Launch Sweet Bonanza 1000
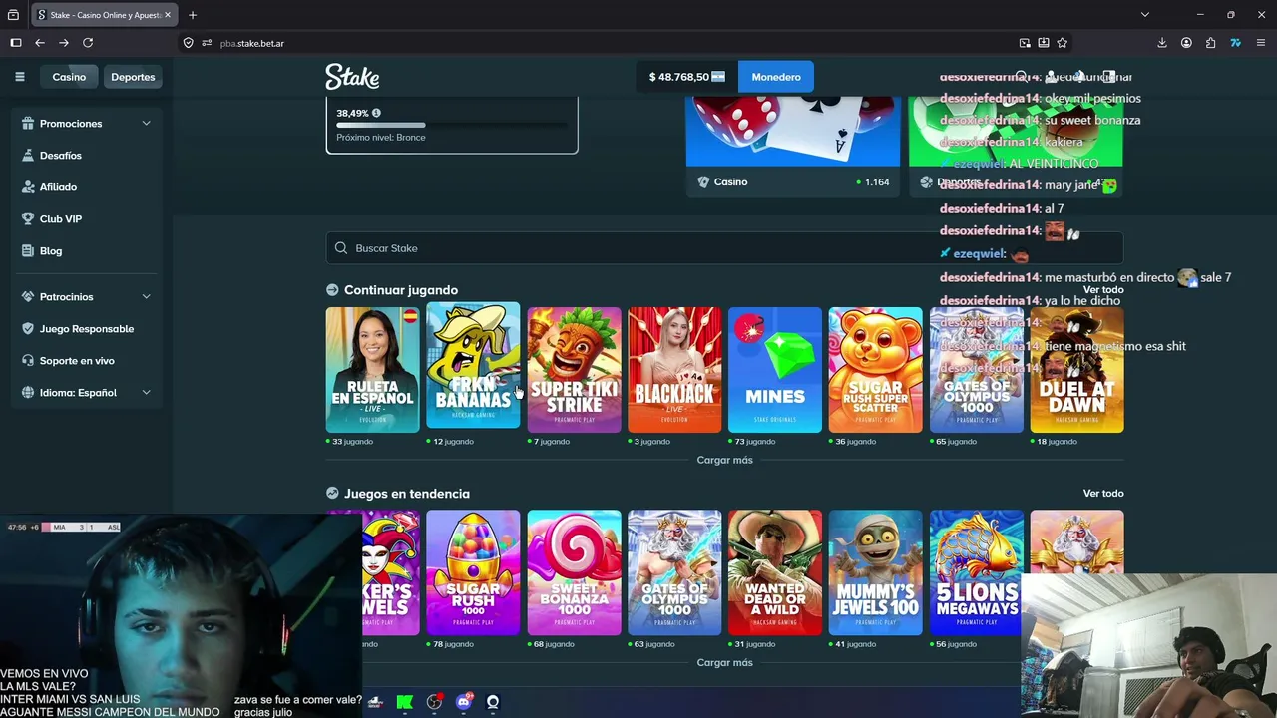 click(x=574, y=572)
